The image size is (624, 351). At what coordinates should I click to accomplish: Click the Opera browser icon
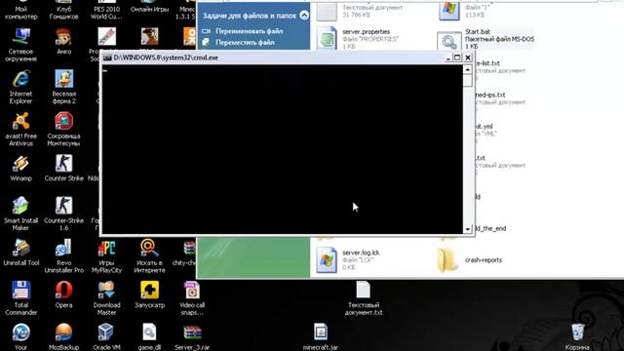63,291
